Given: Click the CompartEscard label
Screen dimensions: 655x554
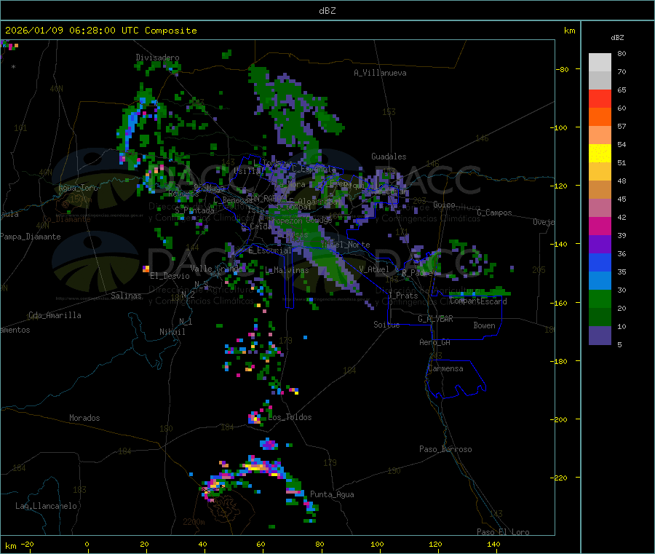Looking at the screenshot, I should (x=479, y=301).
